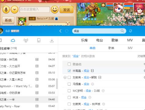
Task: Click MV icon on 钟无艳 playlist row
Action: coord(37,59)
